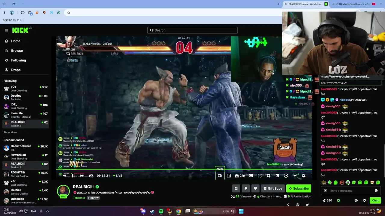Switch to the REALBIGIII Stream browser tab
The height and width of the screenshot is (216, 385).
(x=306, y=4)
